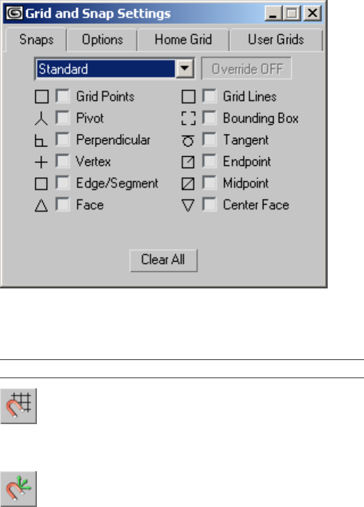Switch to the Options tab
Viewport: 364px width, 507px height.
(102, 40)
